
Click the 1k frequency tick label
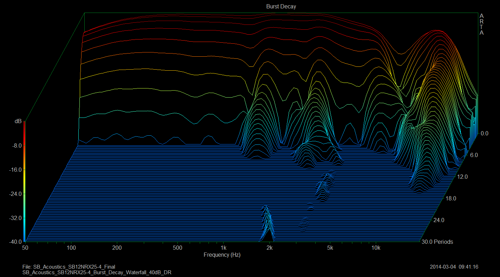point(224,248)
